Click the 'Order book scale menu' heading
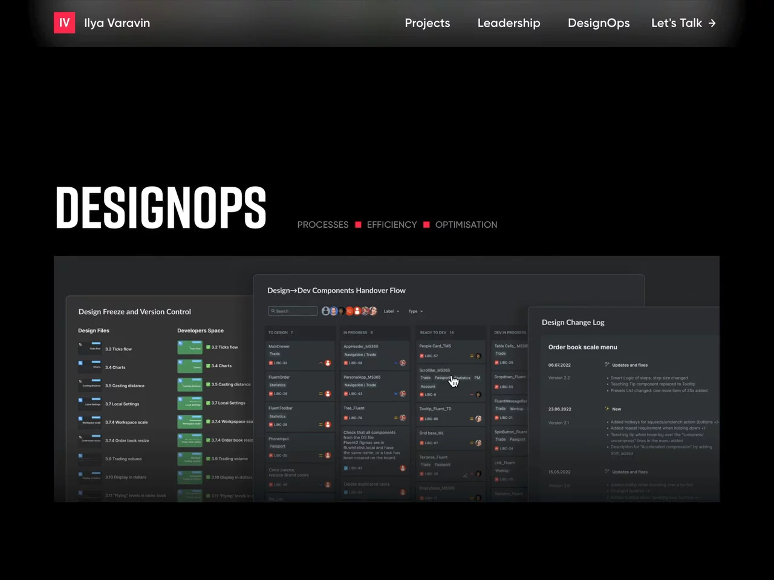 click(583, 347)
